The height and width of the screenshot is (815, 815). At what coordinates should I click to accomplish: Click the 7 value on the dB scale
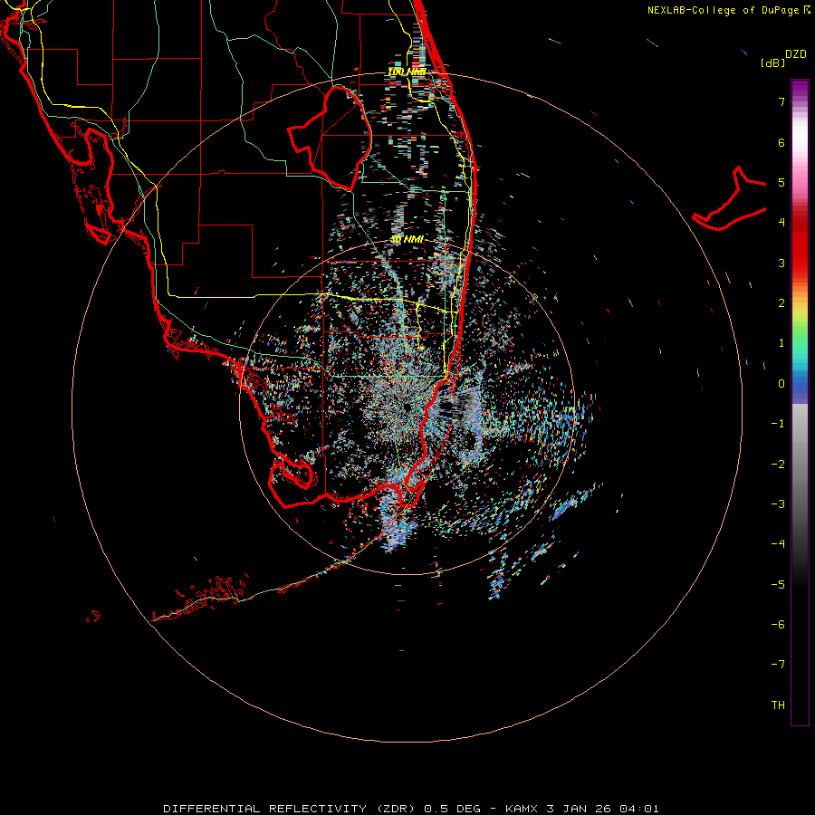[781, 101]
